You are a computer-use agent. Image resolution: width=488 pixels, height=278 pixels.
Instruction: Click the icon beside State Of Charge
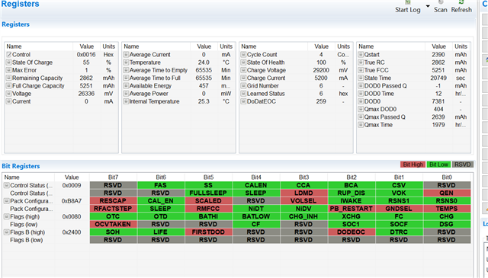click(x=8, y=62)
